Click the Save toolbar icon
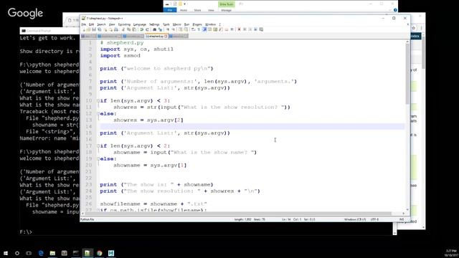The image size is (459, 258). (94, 29)
